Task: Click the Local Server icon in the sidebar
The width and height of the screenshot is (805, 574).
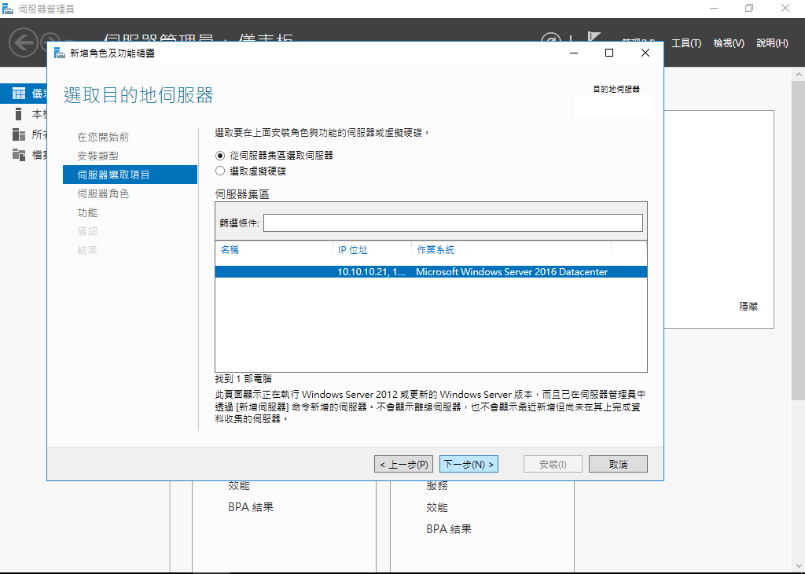Action: (x=19, y=114)
